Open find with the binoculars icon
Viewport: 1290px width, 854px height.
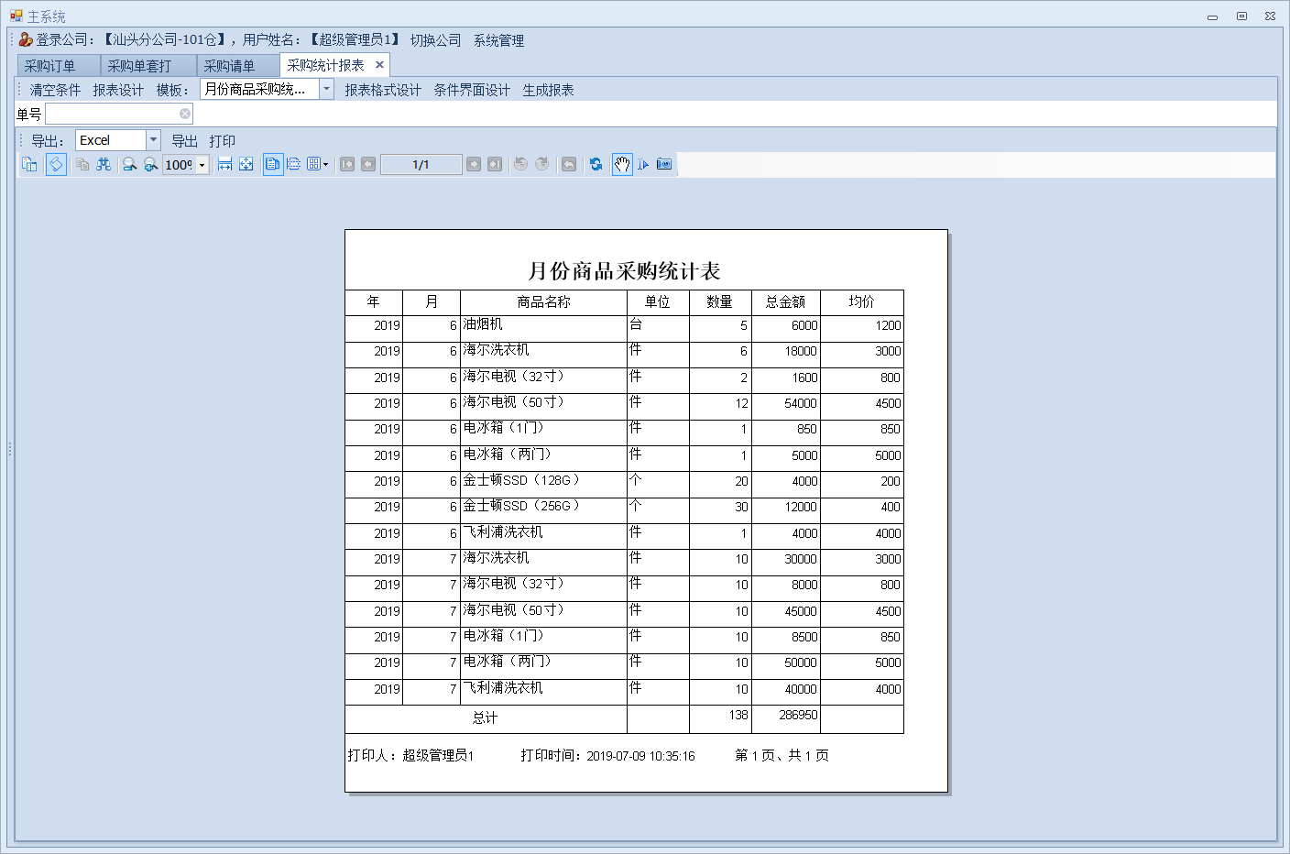(x=104, y=164)
